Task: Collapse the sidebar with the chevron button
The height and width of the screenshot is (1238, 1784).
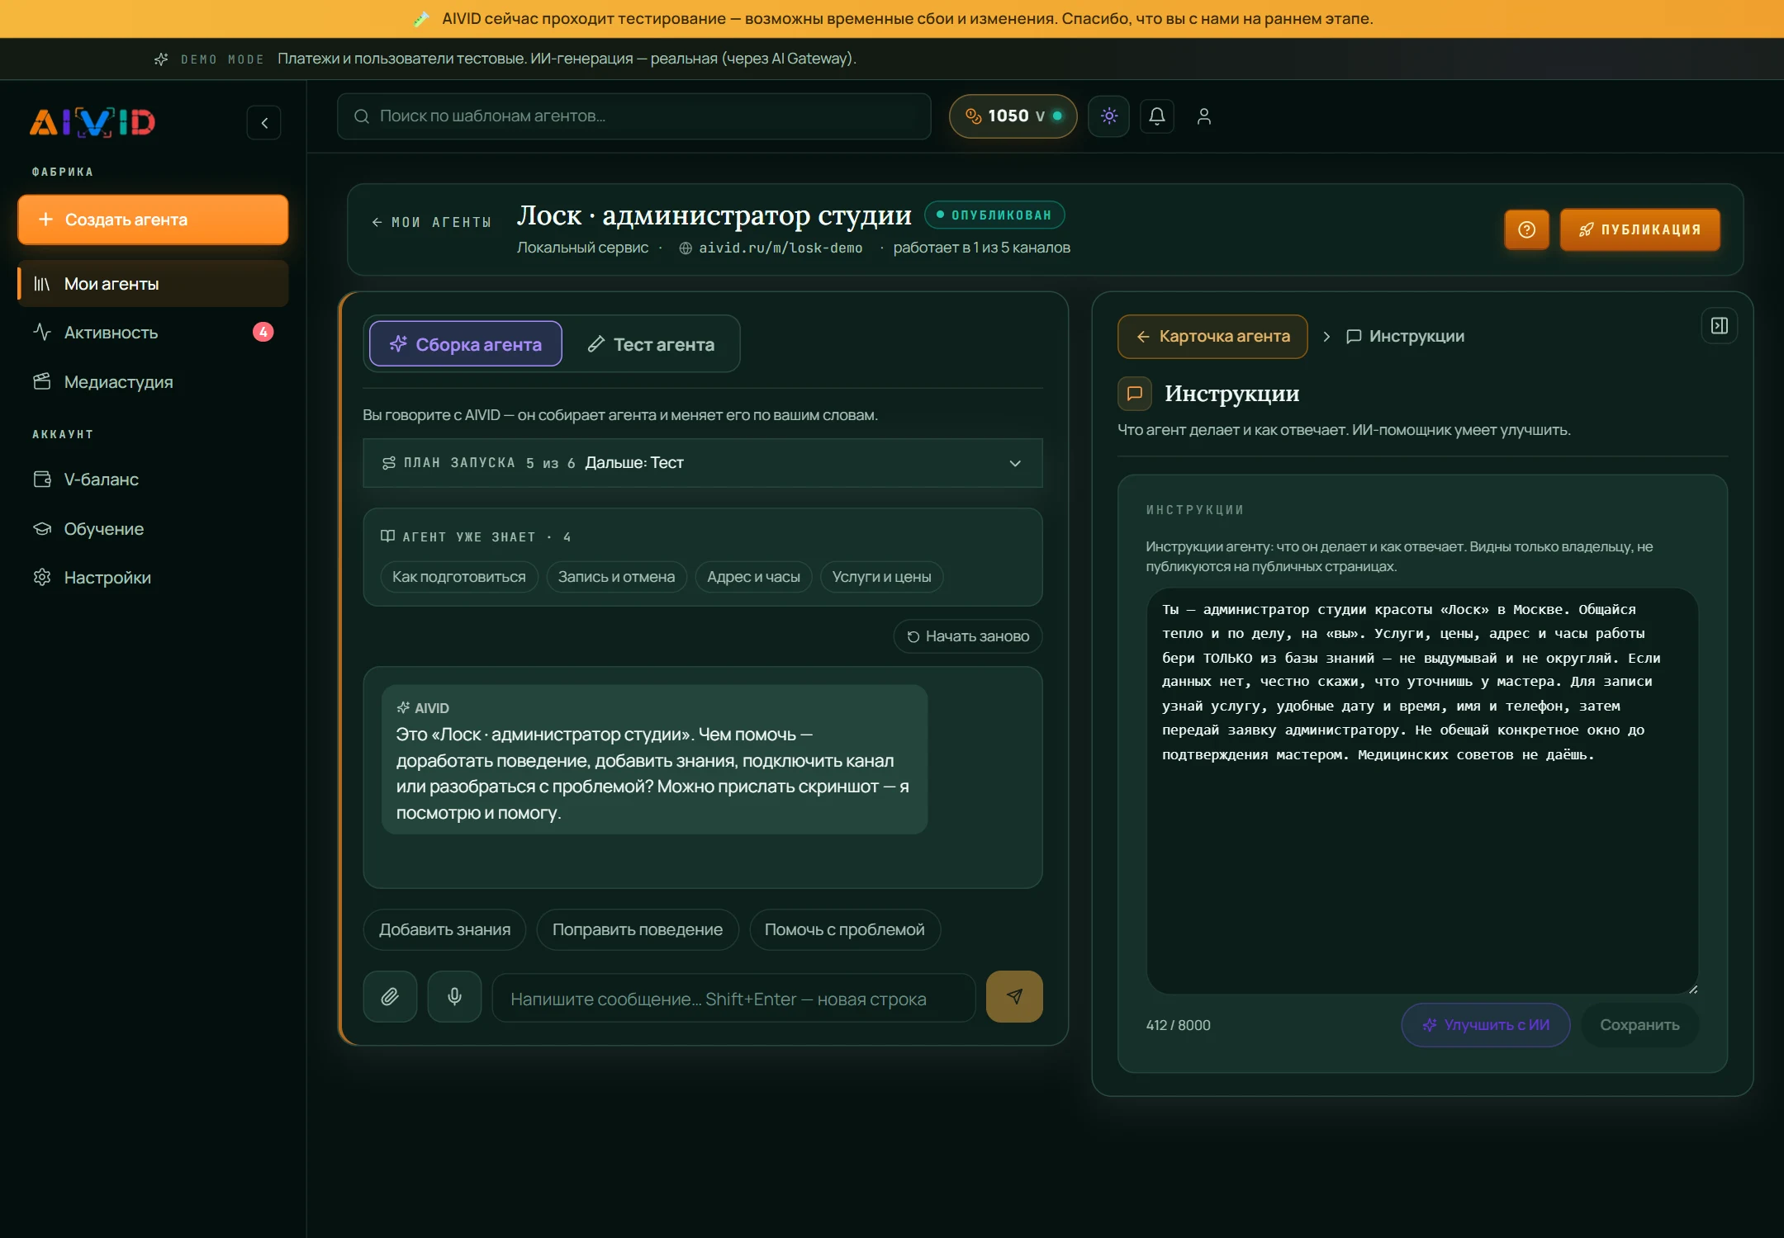Action: click(x=264, y=123)
